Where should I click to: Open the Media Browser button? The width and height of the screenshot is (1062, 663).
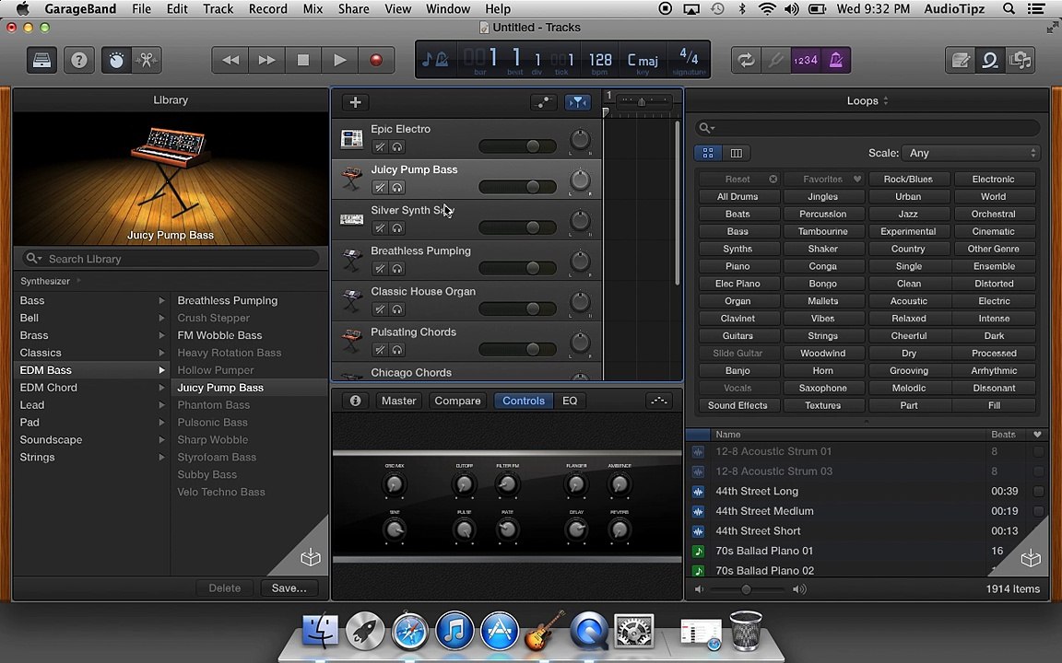(1020, 60)
